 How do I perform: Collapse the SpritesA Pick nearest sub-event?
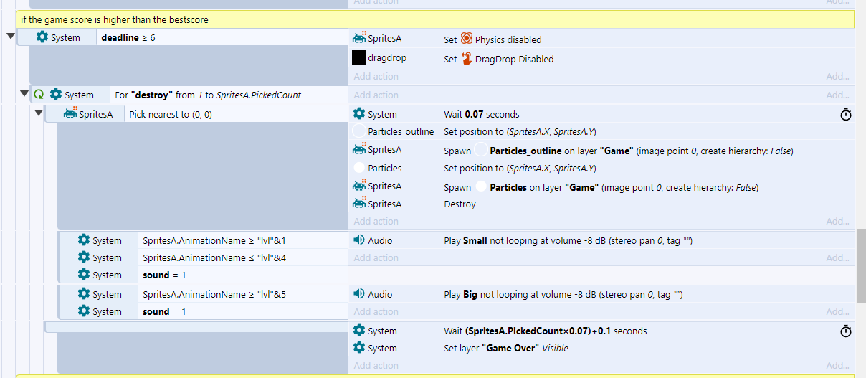coord(39,113)
